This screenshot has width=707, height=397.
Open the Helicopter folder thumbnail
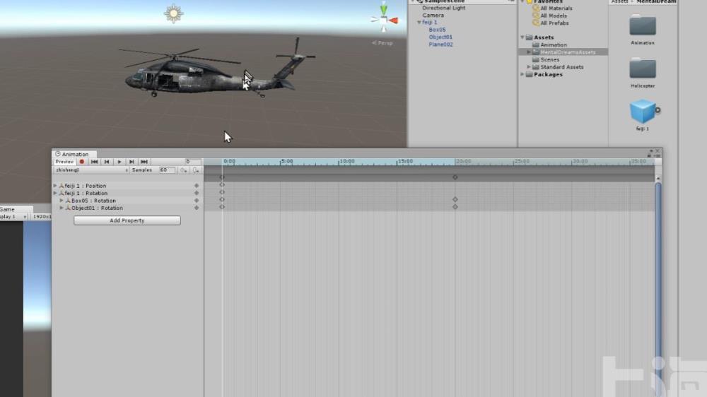[x=643, y=69]
